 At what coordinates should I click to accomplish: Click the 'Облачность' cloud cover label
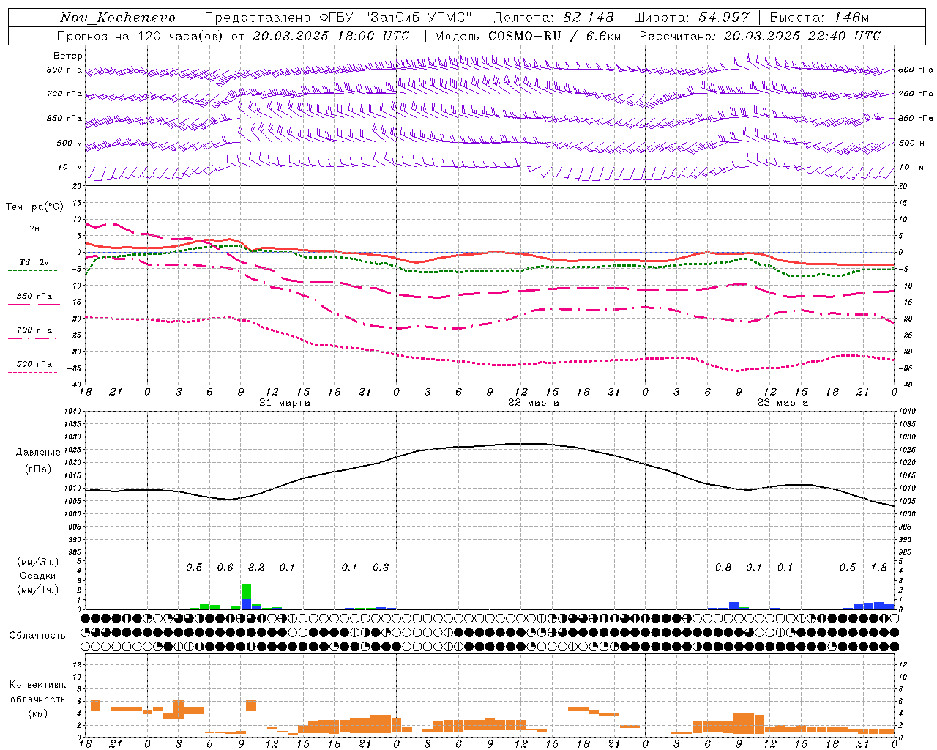coord(37,636)
